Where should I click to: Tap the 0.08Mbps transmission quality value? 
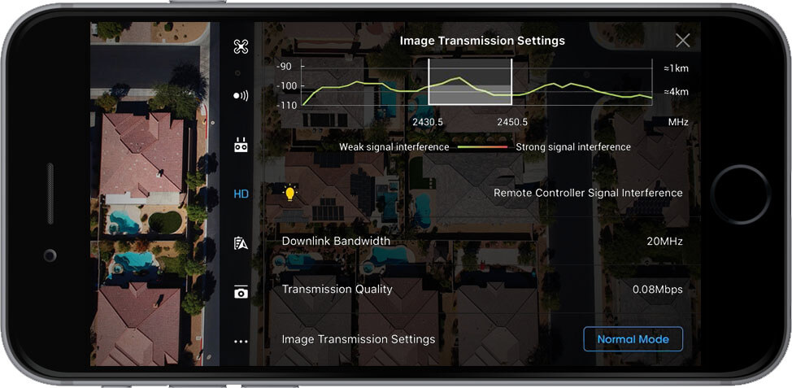point(657,290)
